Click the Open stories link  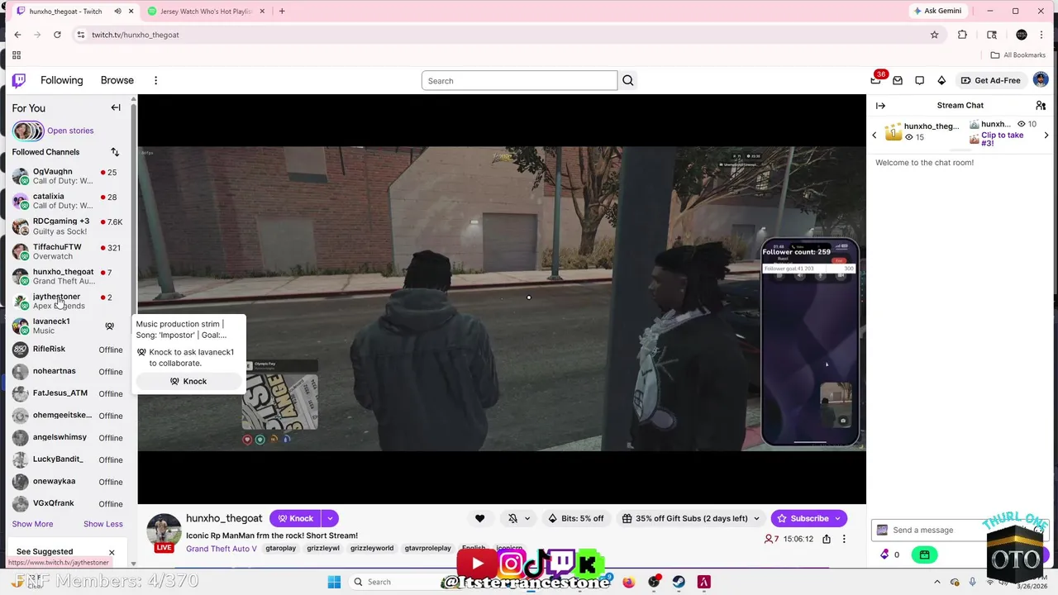(x=70, y=131)
